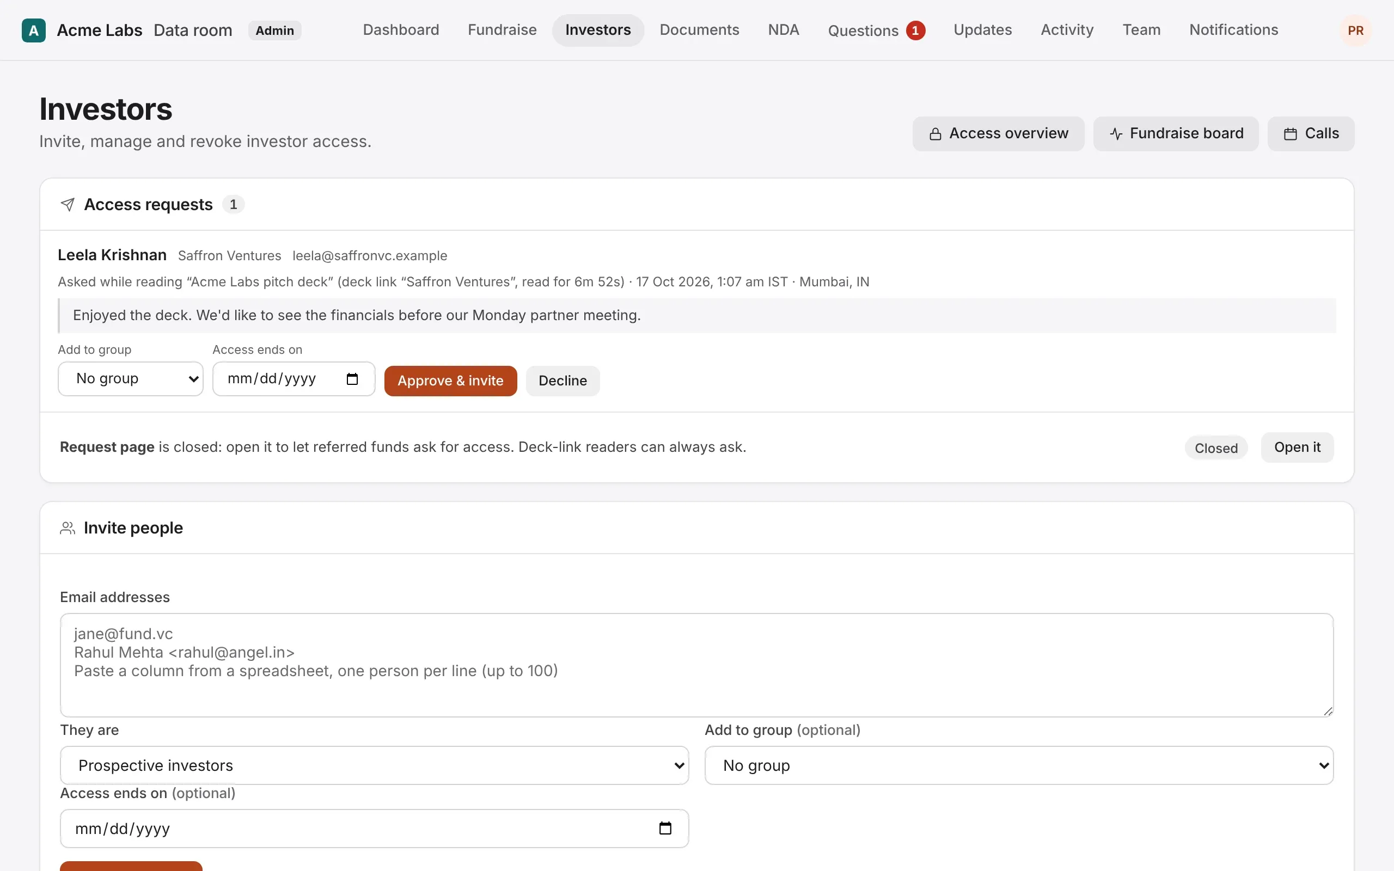Open calendar picker in Leela's access ends field

(352, 379)
